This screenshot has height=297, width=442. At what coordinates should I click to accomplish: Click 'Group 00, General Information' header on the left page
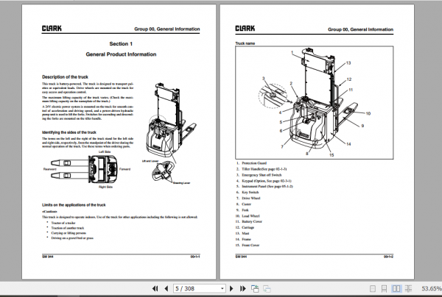[x=167, y=29]
